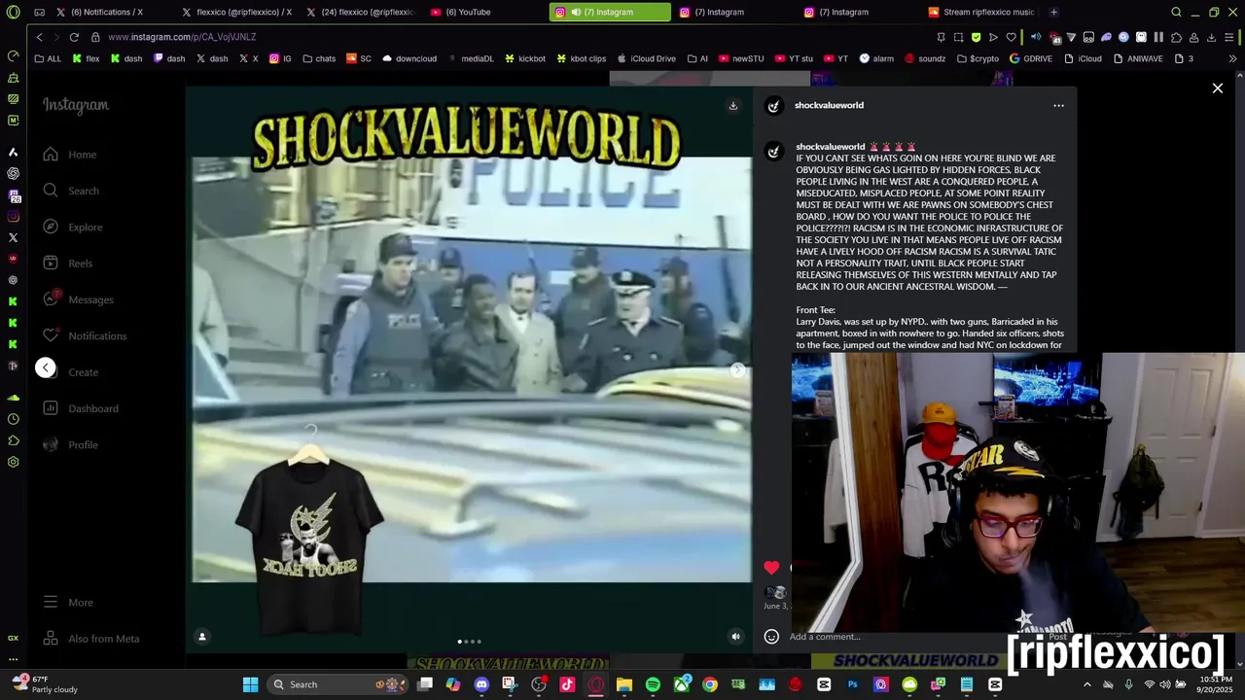Open File Explorer from taskbar
Screen dimensions: 1245x700
coord(624,684)
